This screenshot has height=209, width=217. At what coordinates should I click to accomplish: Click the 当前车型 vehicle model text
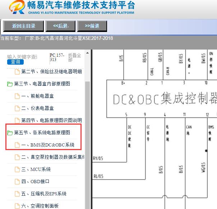coord(57,38)
